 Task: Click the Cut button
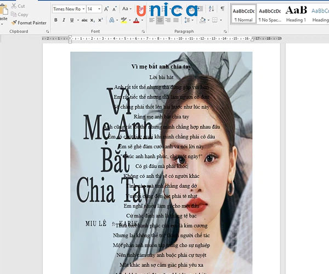click(x=18, y=6)
